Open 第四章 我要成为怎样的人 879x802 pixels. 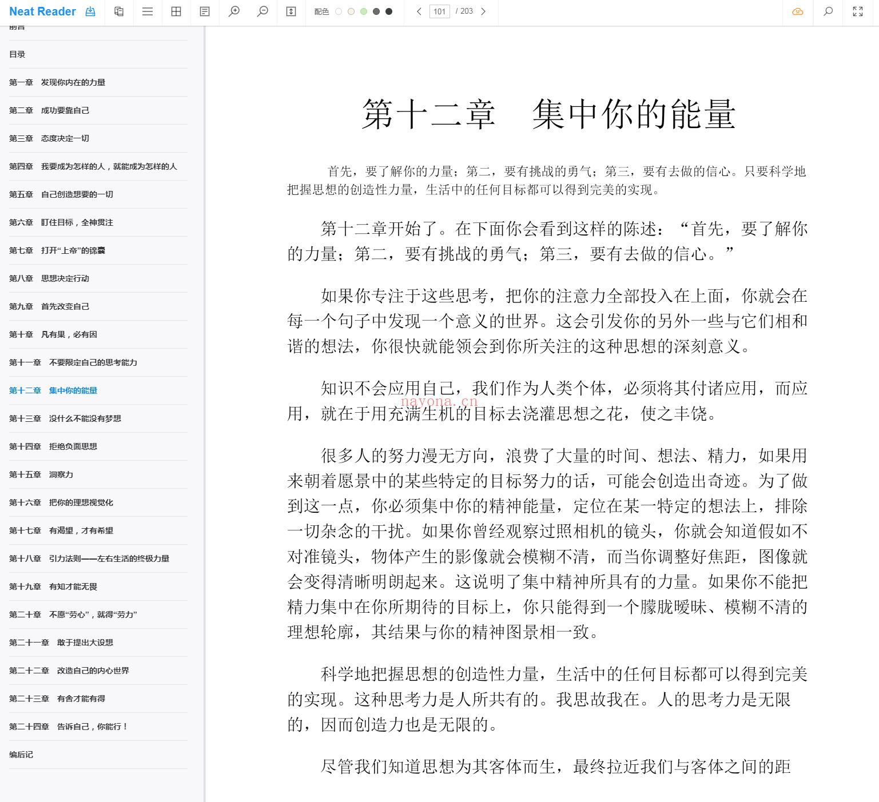point(98,166)
